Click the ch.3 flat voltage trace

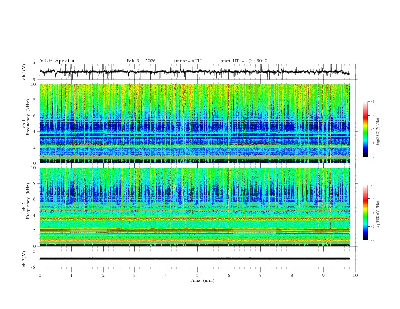tap(194, 259)
